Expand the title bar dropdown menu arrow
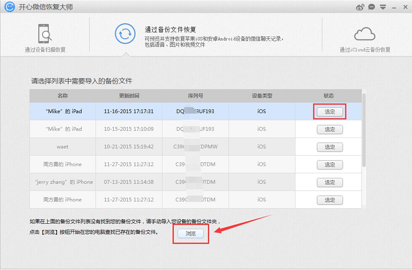This screenshot has width=412, height=270. click(383, 7)
